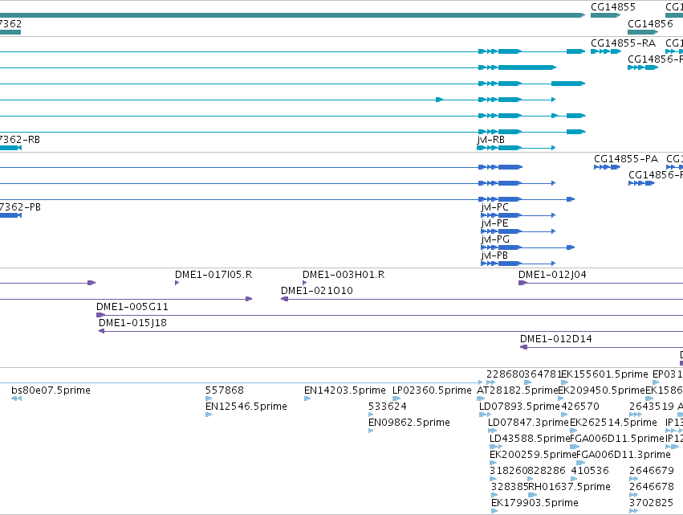
Task: Click the jvl-PB protein label
Action: pos(494,255)
